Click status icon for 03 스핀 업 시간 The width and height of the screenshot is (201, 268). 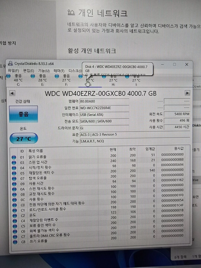coord(14,163)
